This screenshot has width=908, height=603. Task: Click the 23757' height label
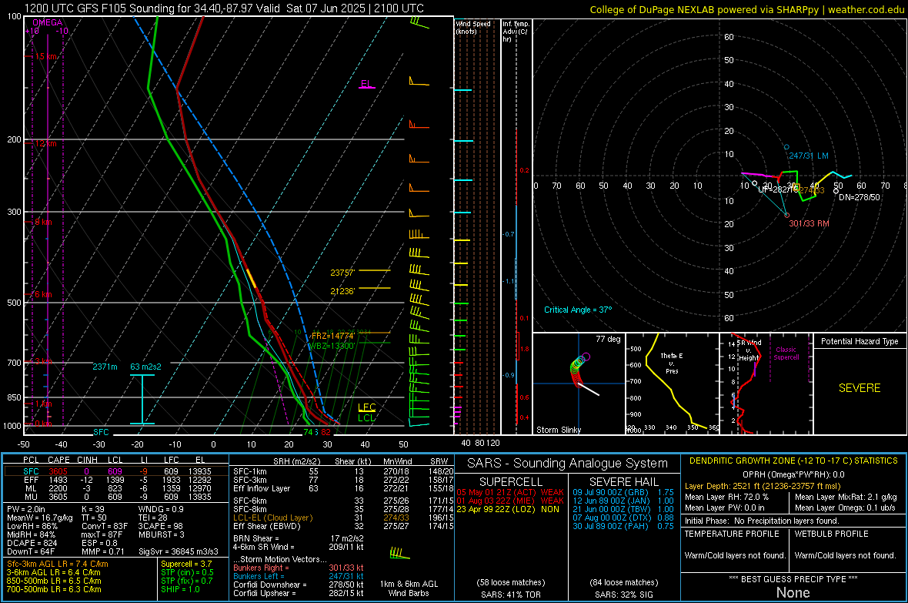tap(342, 273)
